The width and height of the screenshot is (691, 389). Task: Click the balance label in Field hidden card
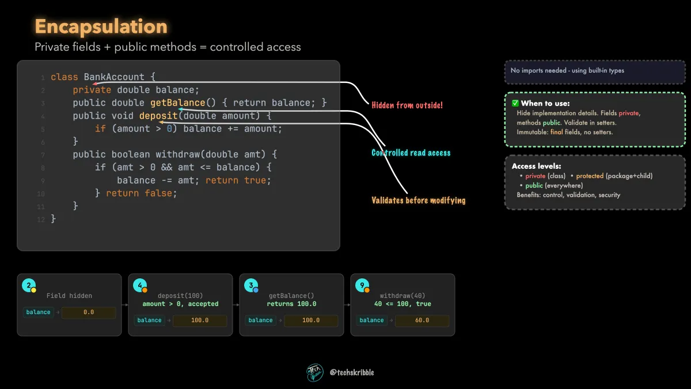(x=39, y=312)
